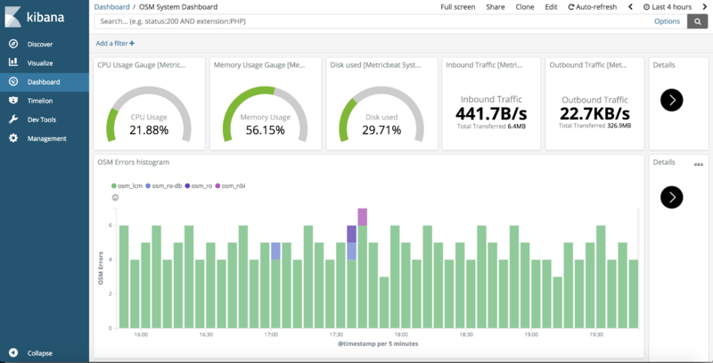Click the Auto-refresh option

(x=593, y=7)
